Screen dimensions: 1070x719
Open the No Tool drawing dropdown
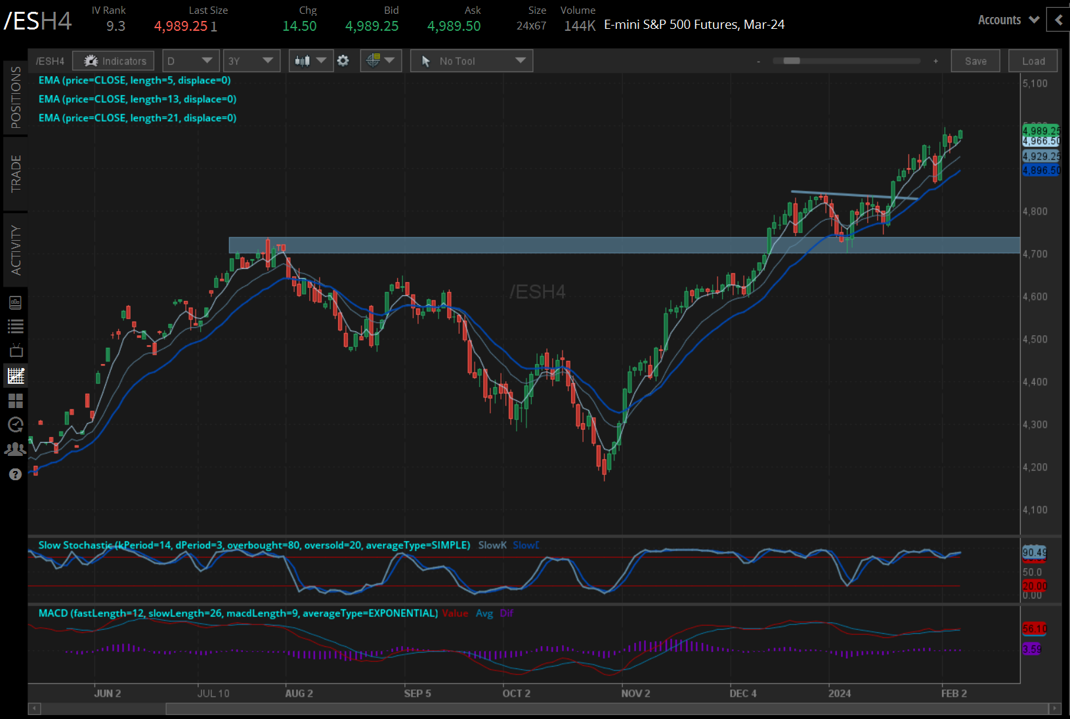click(471, 60)
